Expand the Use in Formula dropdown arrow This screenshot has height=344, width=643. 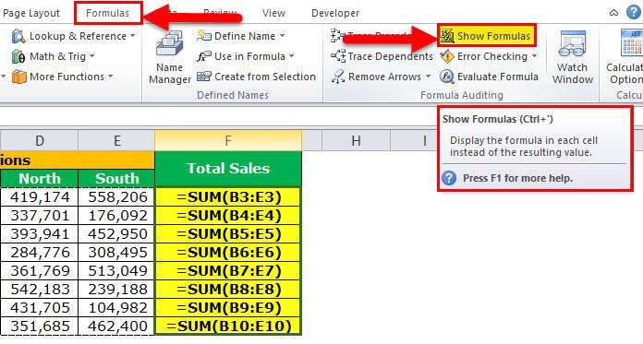292,55
